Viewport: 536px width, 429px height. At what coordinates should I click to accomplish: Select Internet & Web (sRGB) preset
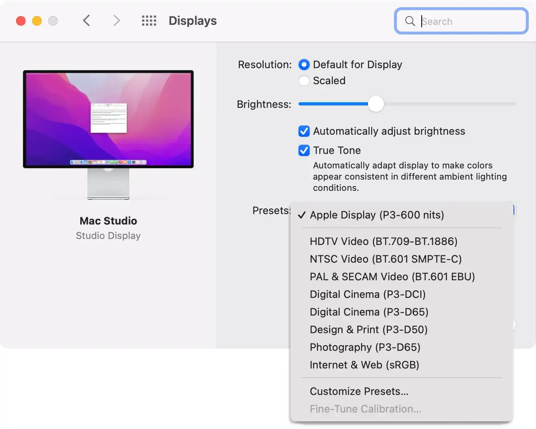pos(364,365)
